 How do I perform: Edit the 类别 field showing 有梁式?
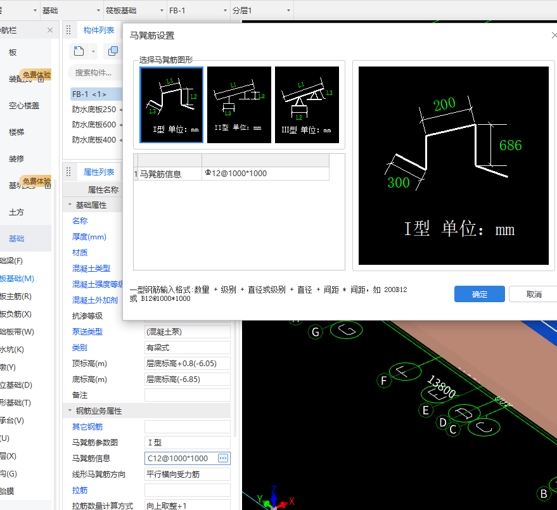tap(187, 348)
